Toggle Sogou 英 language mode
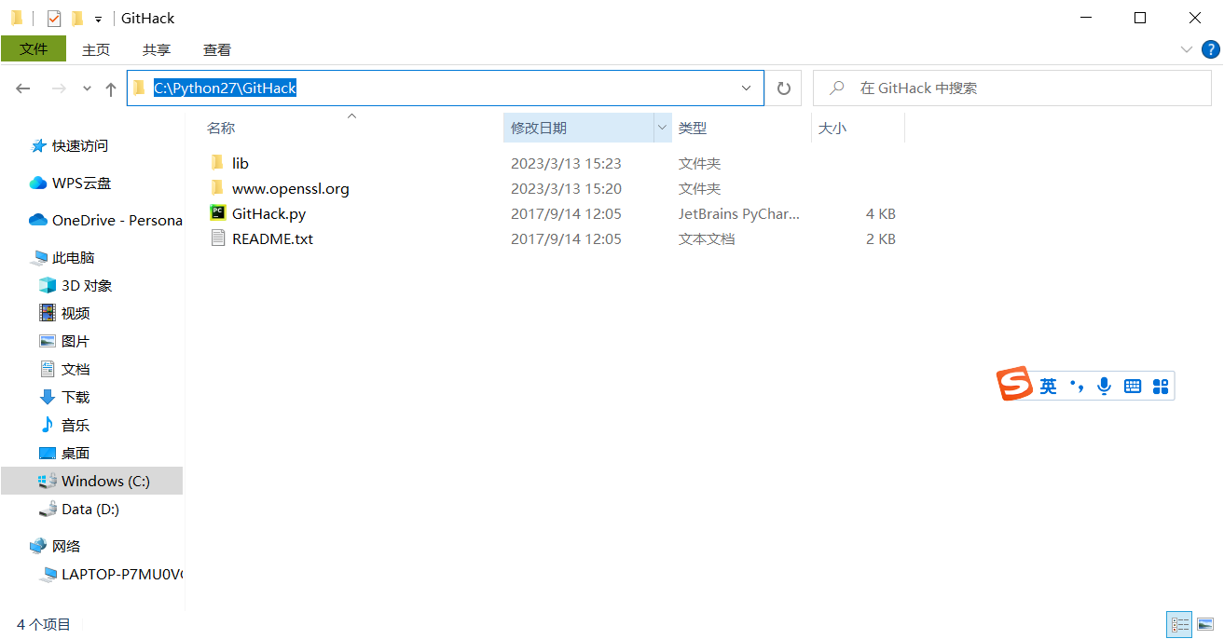Image resolution: width=1224 pixels, height=639 pixels. tap(1049, 386)
